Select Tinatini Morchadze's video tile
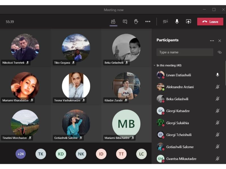 click(x=25, y=124)
